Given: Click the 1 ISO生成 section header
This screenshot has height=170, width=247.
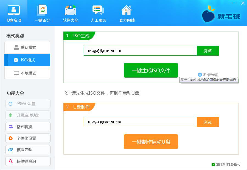Looking at the screenshot, I should [x=79, y=36].
